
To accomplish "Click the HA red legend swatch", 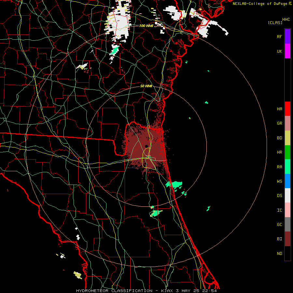I will coord(287,109).
